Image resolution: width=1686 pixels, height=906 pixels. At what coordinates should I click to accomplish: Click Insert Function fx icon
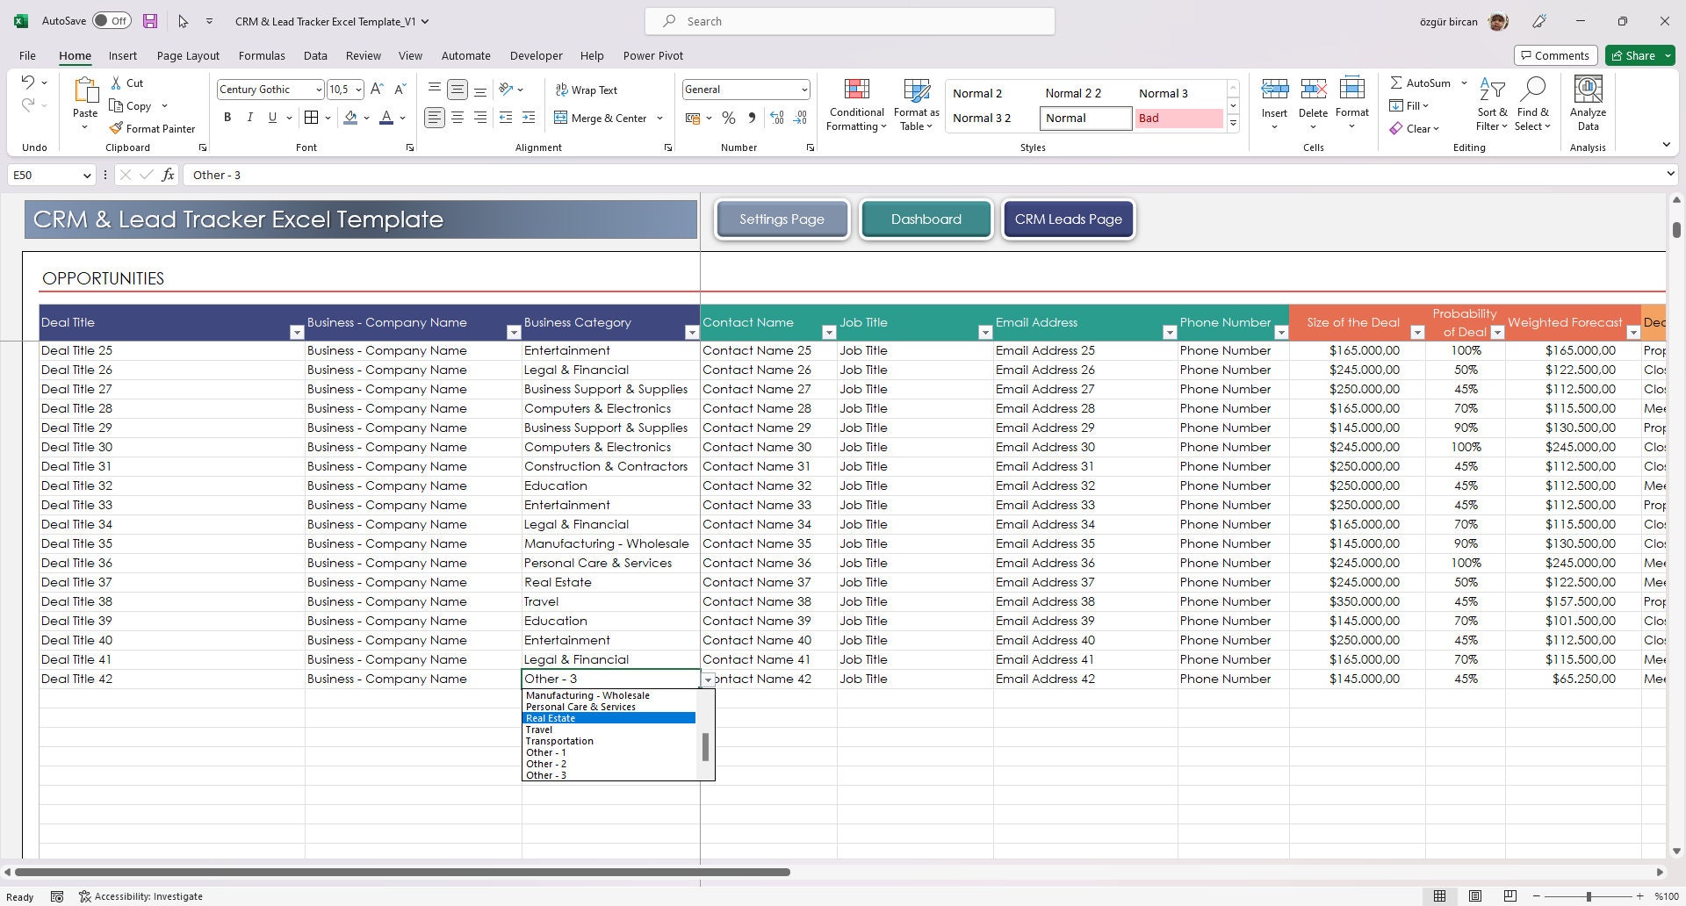point(168,175)
